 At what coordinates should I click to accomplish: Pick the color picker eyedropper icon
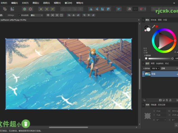coord(154,27)
